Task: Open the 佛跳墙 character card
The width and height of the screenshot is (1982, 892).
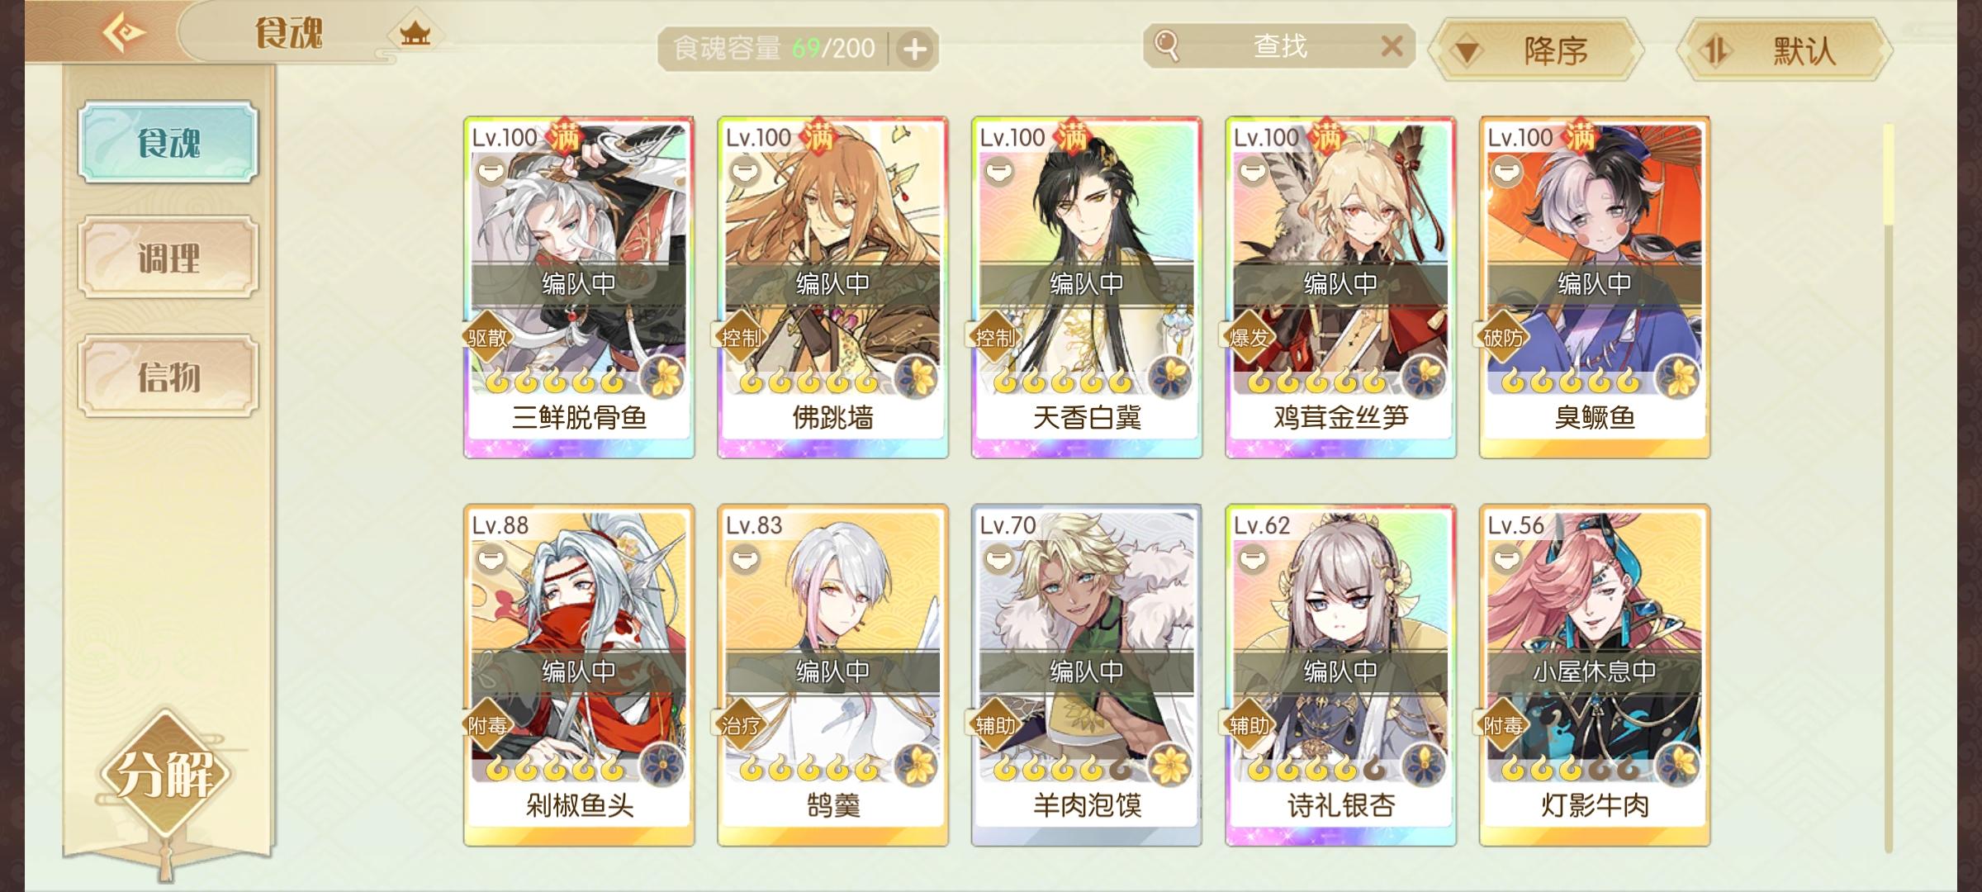Action: 832,287
